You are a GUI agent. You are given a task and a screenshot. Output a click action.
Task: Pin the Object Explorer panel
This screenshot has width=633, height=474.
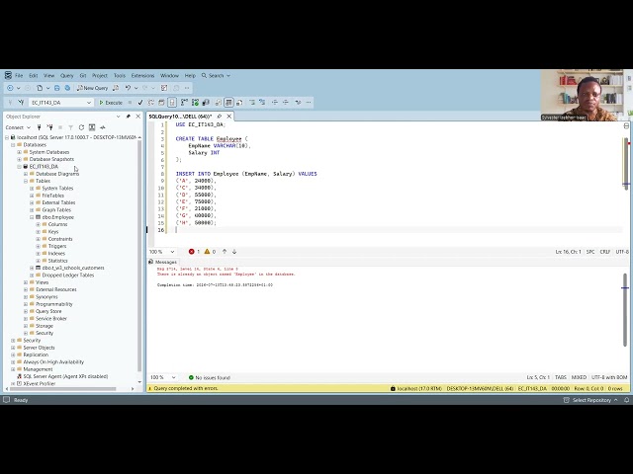point(129,117)
